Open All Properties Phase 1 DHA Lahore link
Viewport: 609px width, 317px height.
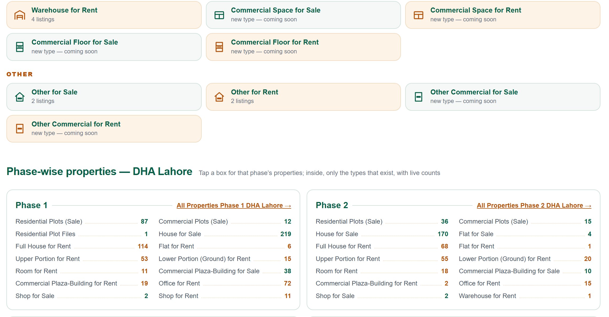click(234, 205)
